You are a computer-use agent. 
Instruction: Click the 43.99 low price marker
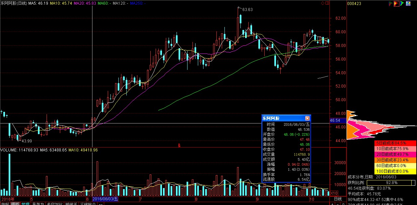(x=27, y=141)
